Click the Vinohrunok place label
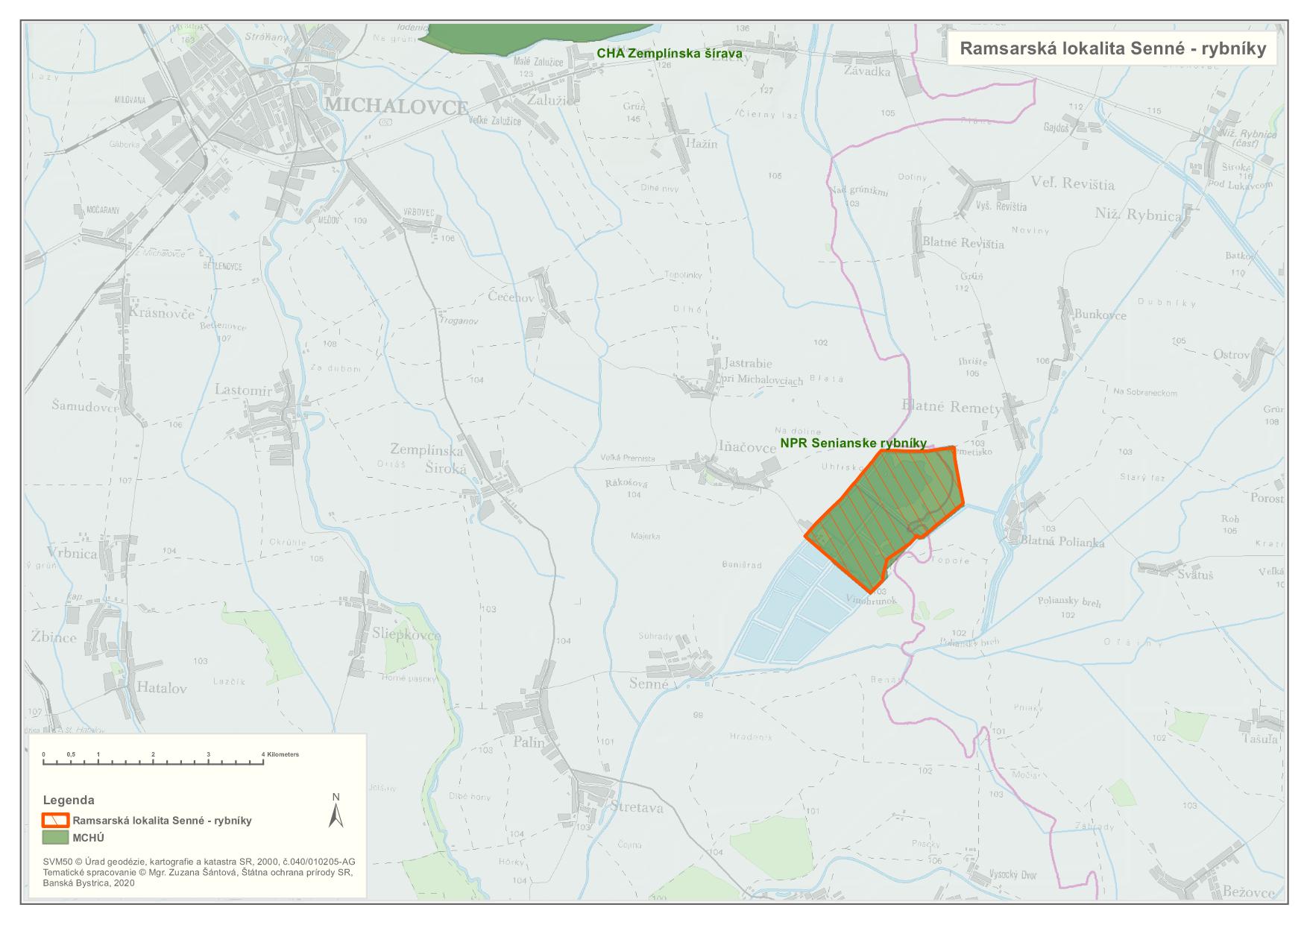1307x925 pixels. (870, 599)
